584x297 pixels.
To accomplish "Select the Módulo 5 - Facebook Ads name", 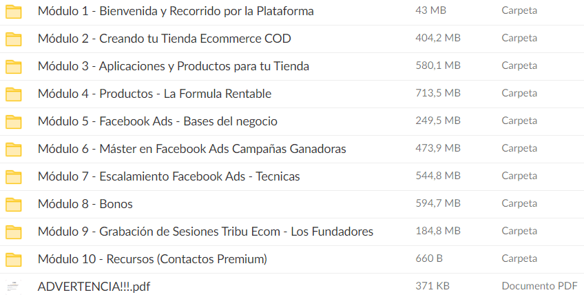I will click(157, 121).
